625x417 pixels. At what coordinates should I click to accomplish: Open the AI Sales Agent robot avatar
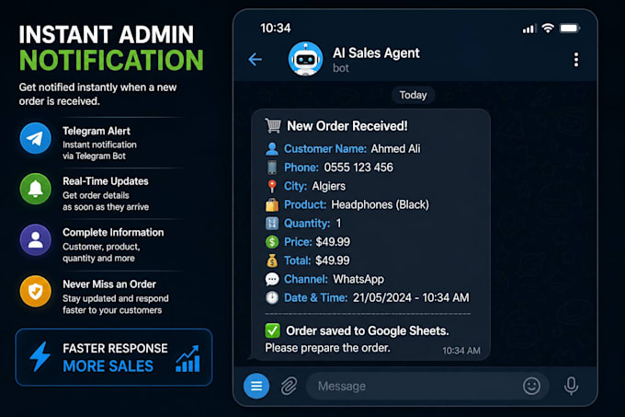pos(305,59)
